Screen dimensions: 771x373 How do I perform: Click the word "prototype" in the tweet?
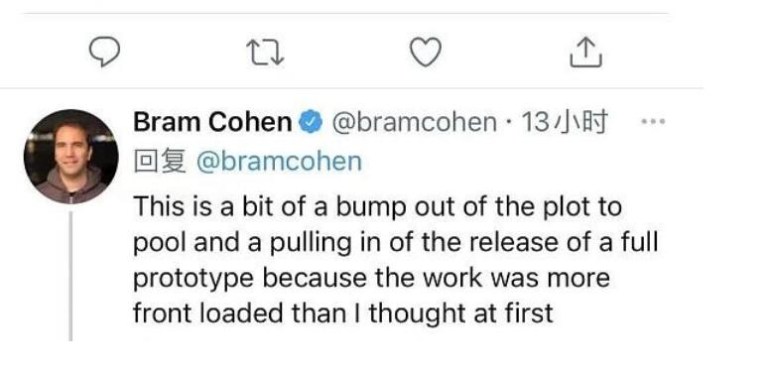click(x=193, y=279)
